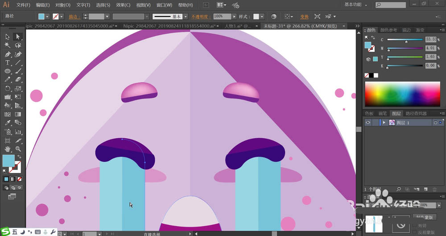
Task: Open the 文件(F) menu
Action: pyautogui.click(x=23, y=5)
